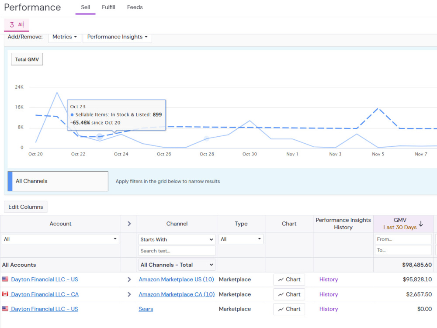Expand columns with Account header chevron
This screenshot has height=328, width=437.
click(x=129, y=224)
